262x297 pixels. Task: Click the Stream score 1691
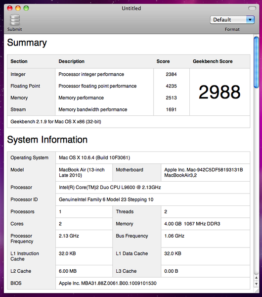pyautogui.click(x=171, y=109)
